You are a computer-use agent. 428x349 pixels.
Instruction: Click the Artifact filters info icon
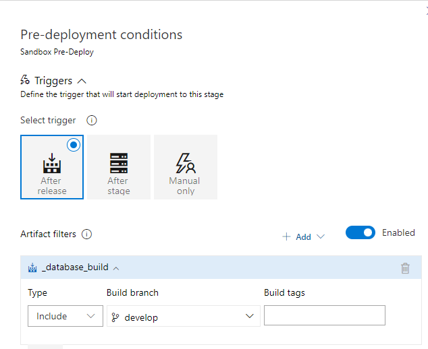pos(86,234)
